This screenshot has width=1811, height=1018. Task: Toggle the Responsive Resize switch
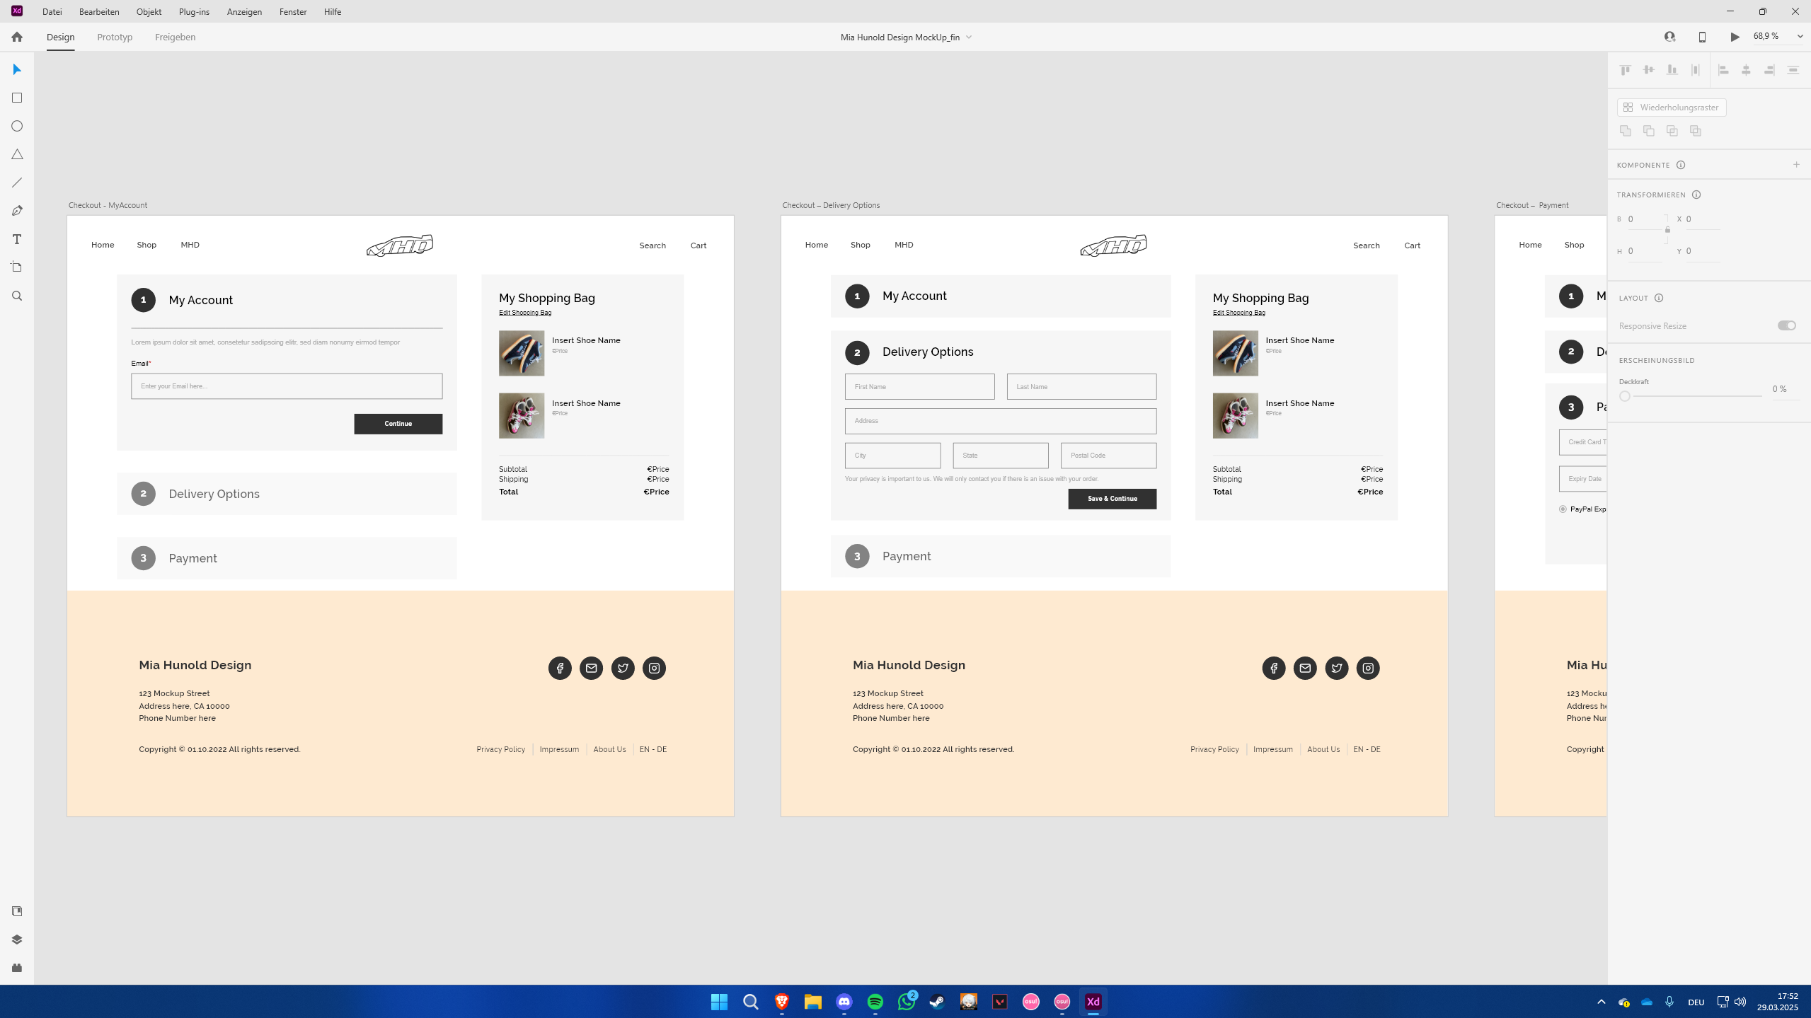(1786, 325)
